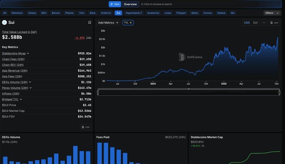
Task: Select the Ethereum chain tab
Action: (x=17, y=13)
